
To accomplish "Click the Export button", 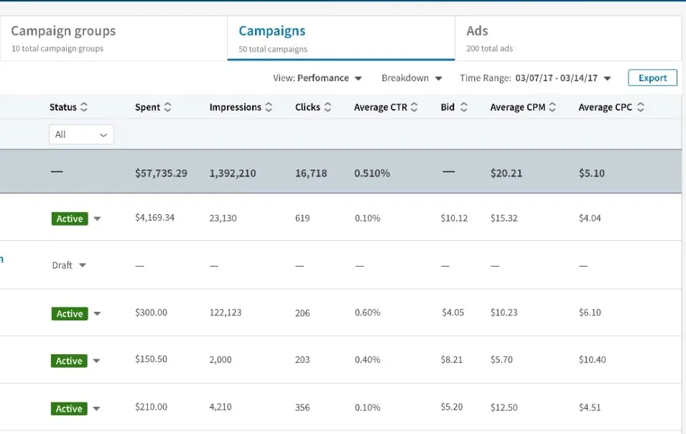I will (652, 78).
